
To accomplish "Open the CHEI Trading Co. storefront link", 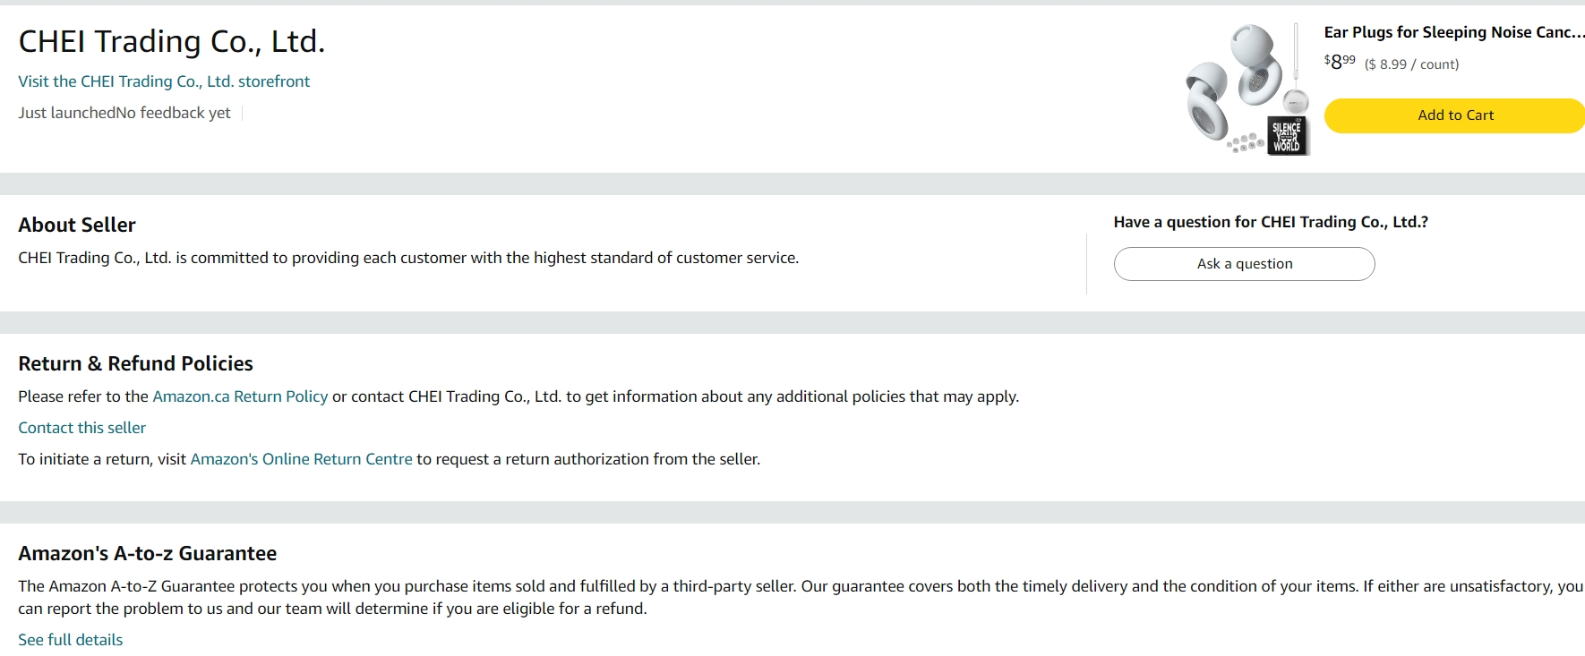I will tap(164, 81).
